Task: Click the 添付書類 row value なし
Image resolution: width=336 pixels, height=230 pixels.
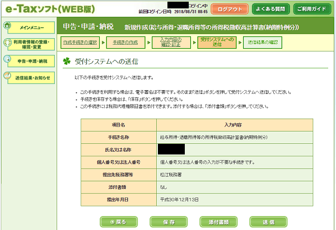Action: (235, 187)
